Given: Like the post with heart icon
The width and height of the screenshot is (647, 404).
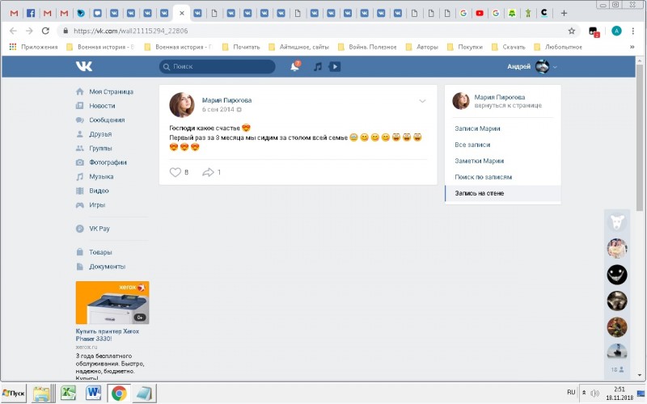Looking at the screenshot, I should click(175, 172).
